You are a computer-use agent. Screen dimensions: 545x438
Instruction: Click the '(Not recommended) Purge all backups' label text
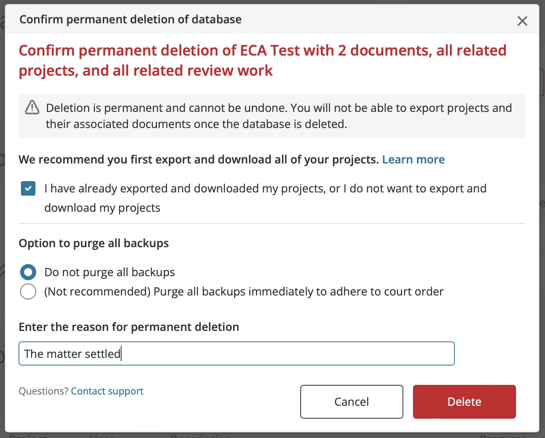244,291
